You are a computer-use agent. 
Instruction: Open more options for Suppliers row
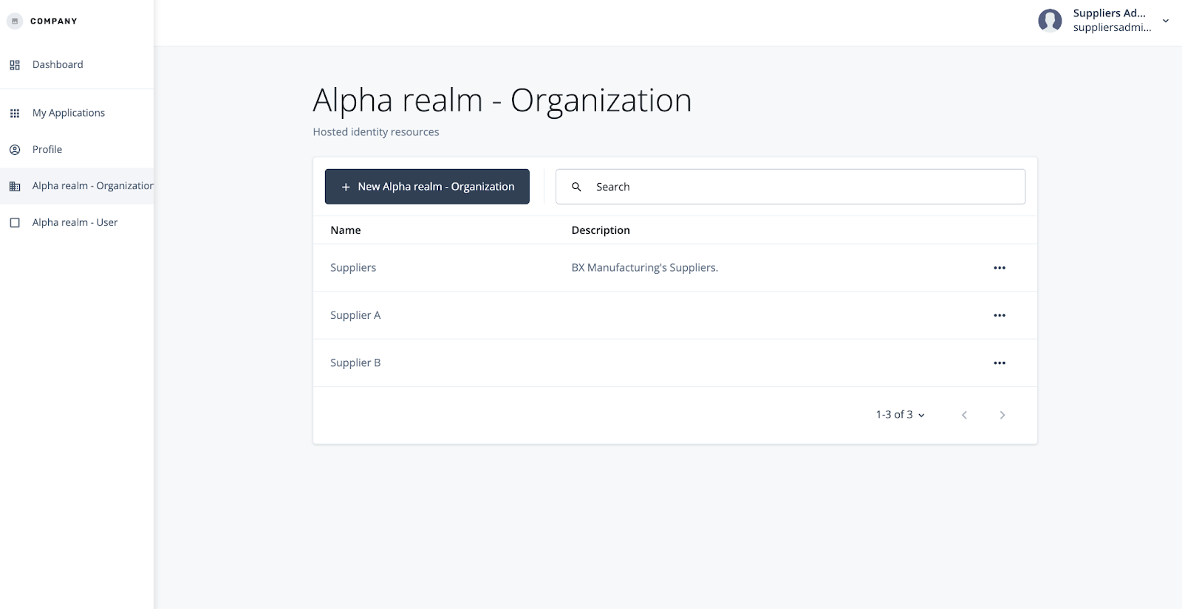pyautogui.click(x=1000, y=268)
